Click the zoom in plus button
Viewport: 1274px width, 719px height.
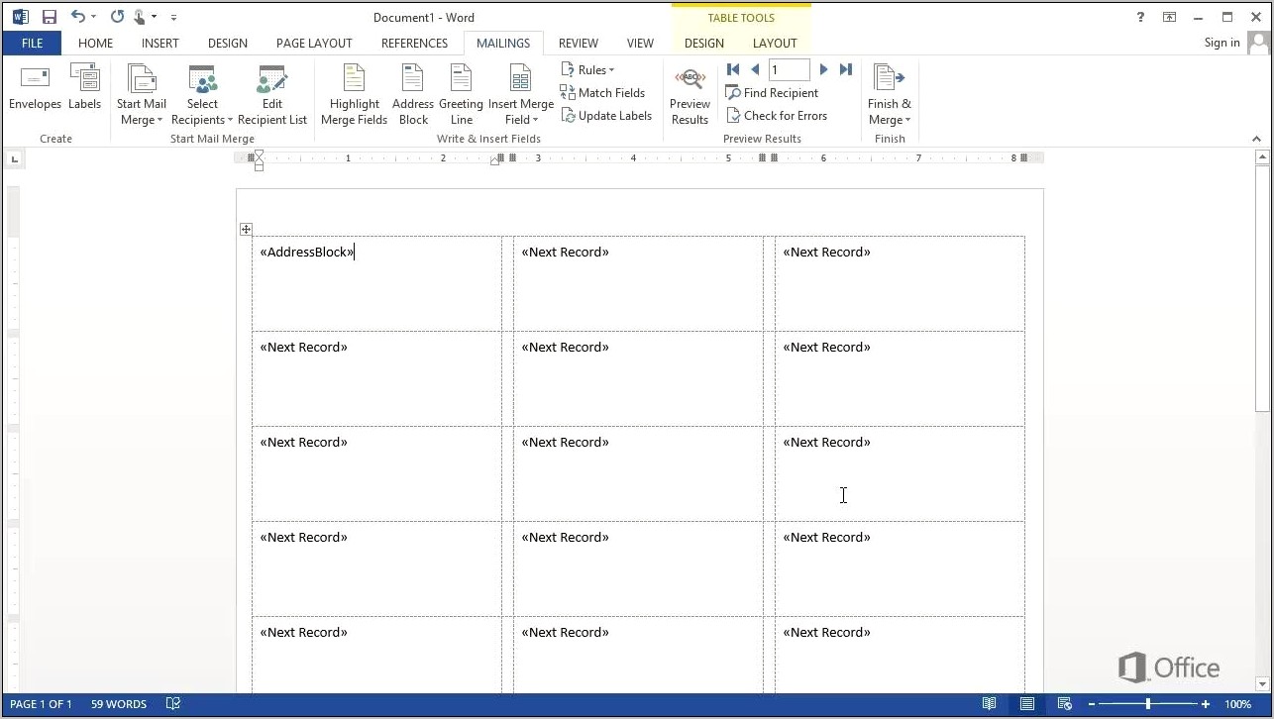(1206, 704)
